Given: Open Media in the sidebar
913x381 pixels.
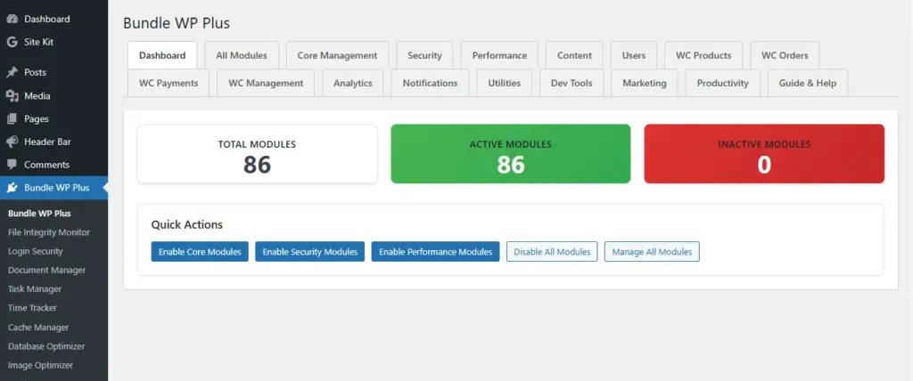Looking at the screenshot, I should [x=54, y=95].
